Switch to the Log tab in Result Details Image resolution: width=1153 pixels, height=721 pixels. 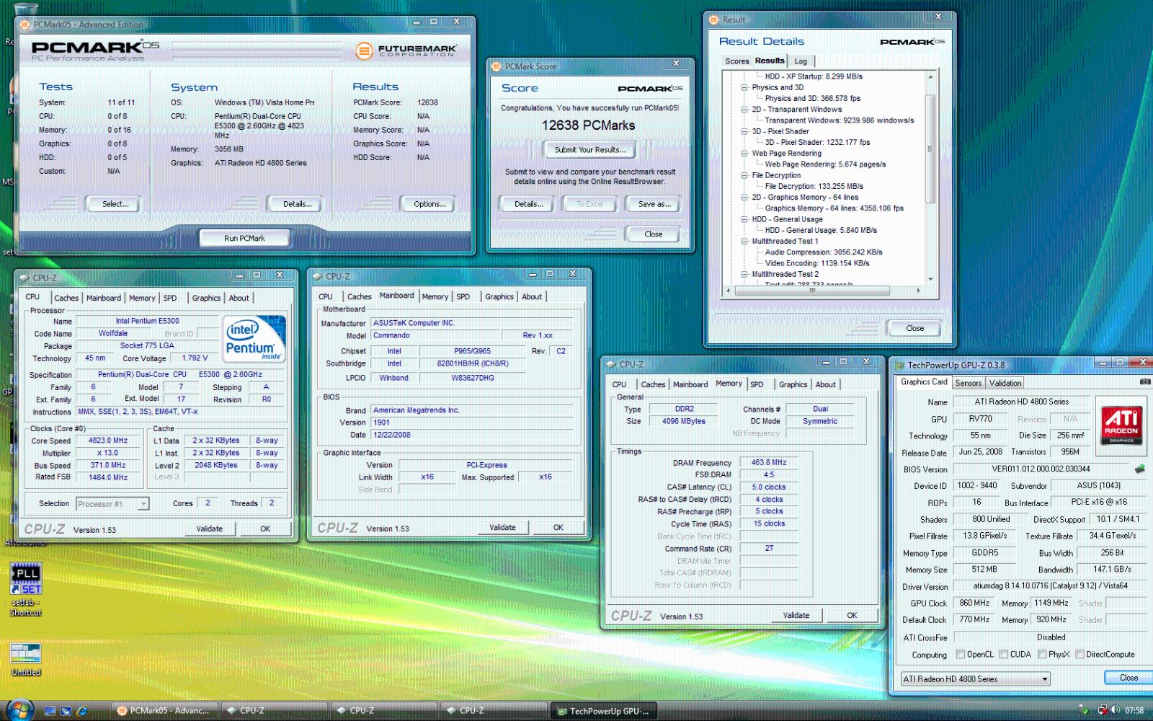(x=801, y=61)
